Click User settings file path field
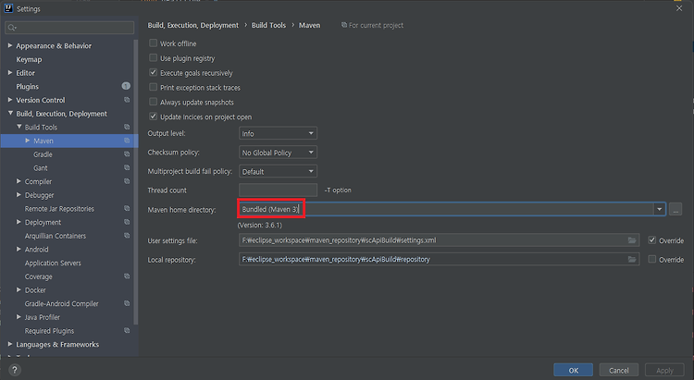Viewport: 694px width, 380px height. (x=439, y=240)
